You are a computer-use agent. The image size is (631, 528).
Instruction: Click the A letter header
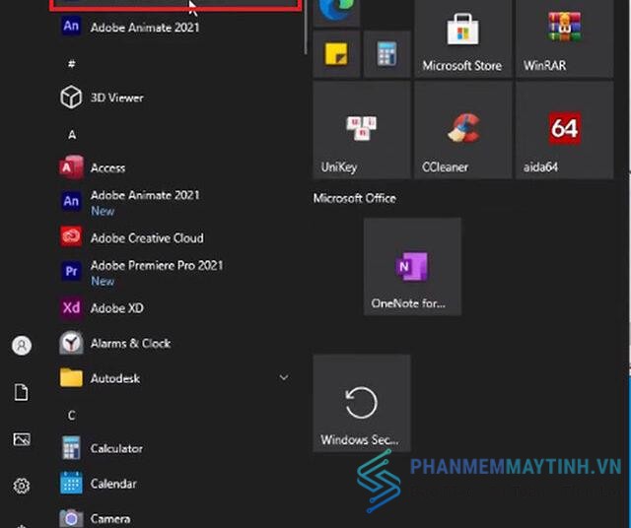coord(72,134)
